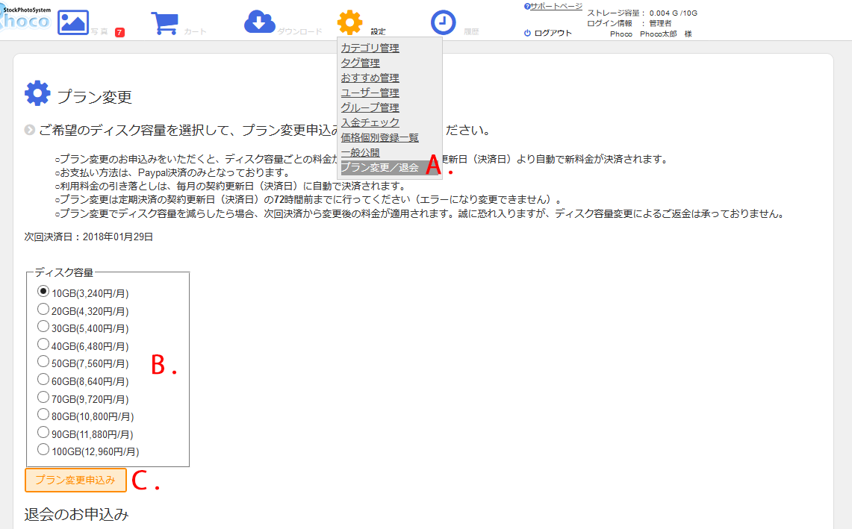Click the red photo count badge
This screenshot has height=529, width=852.
pos(119,32)
